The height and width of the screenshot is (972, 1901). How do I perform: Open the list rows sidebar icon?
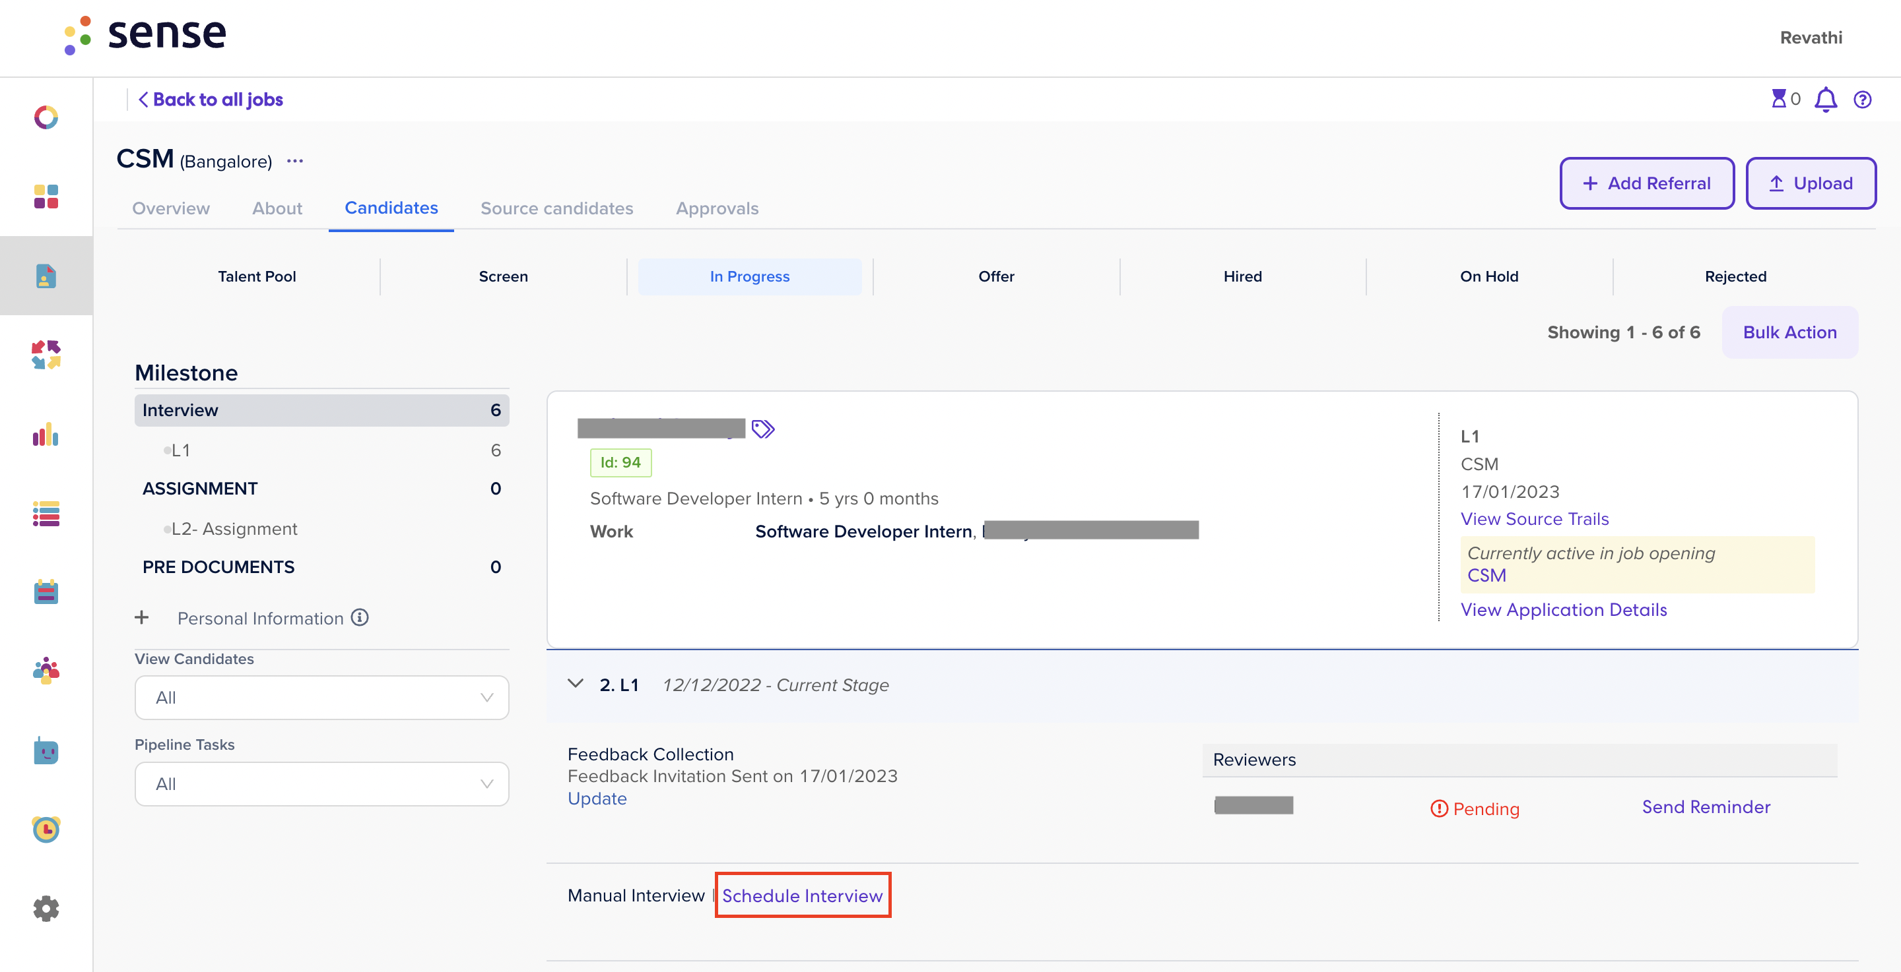[46, 513]
